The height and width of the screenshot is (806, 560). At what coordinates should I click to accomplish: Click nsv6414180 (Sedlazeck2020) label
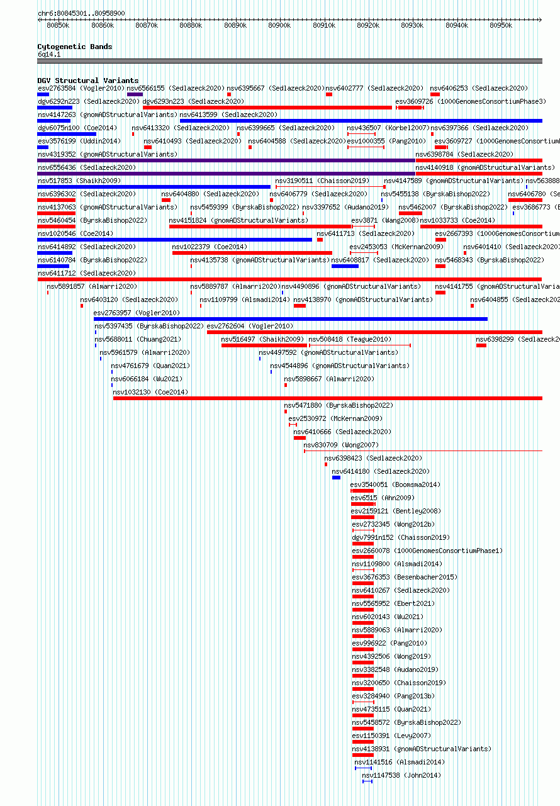[x=381, y=471]
